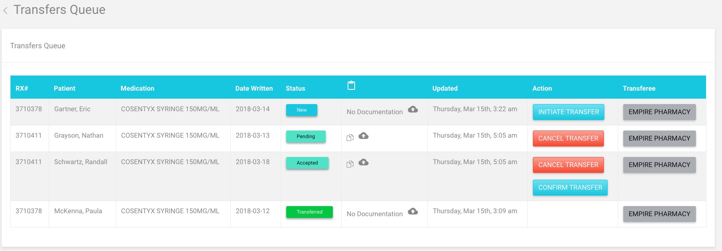722x251 pixels.
Task: Sort by Patient column header
Action: tap(64, 89)
